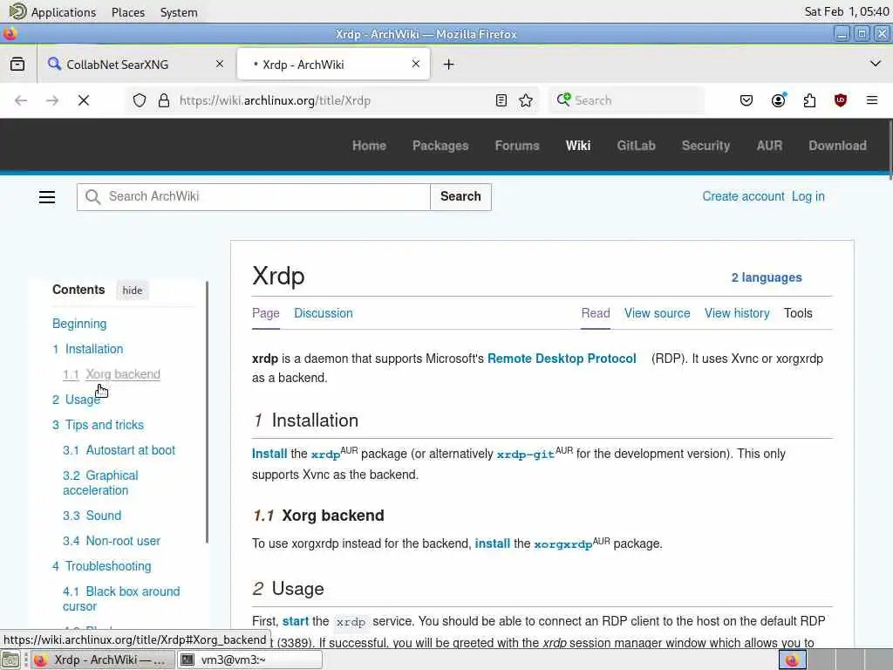Screen dimensions: 893x670
Task: Open AUR in Arch navbar
Action: tap(769, 146)
